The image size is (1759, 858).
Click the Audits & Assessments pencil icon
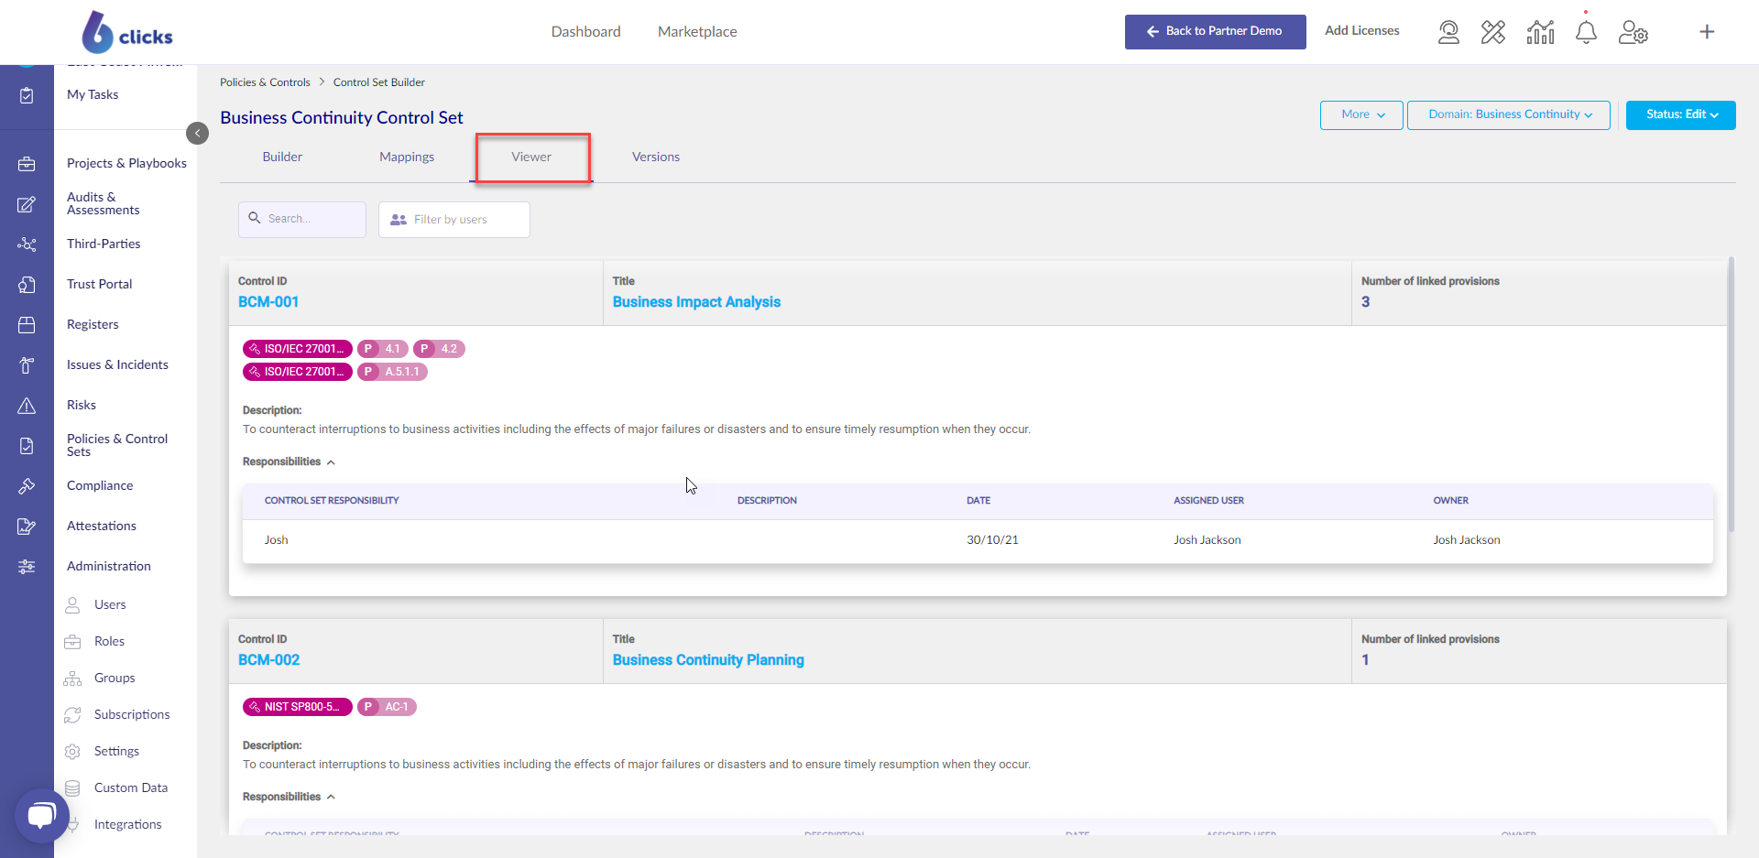click(27, 204)
